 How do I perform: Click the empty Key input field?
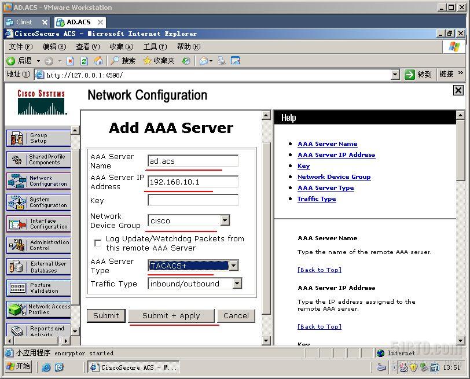click(x=193, y=200)
